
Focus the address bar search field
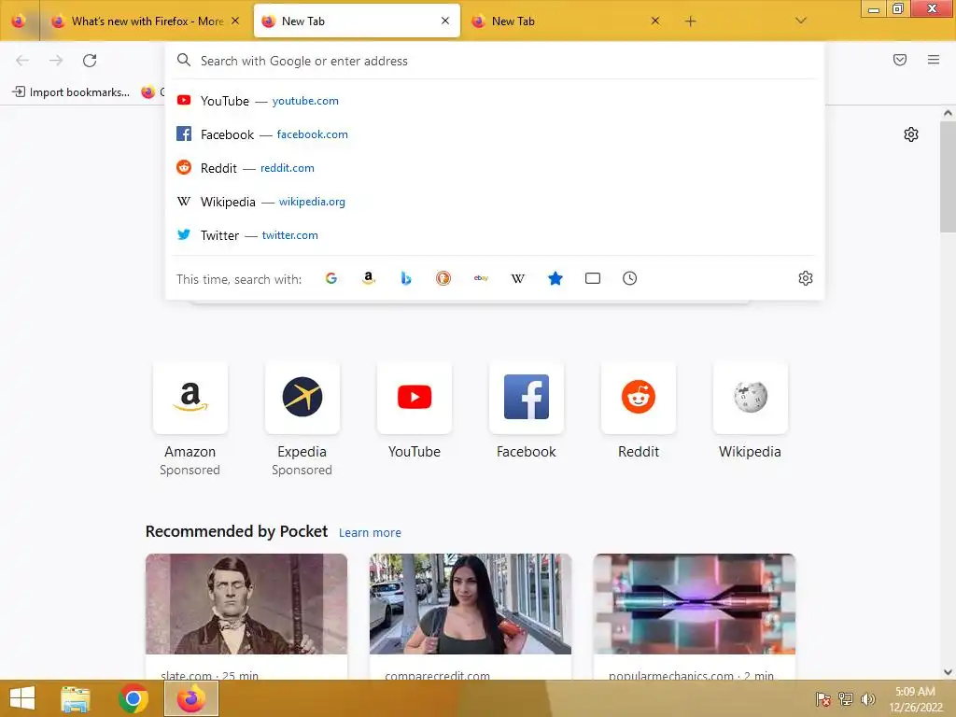(495, 61)
